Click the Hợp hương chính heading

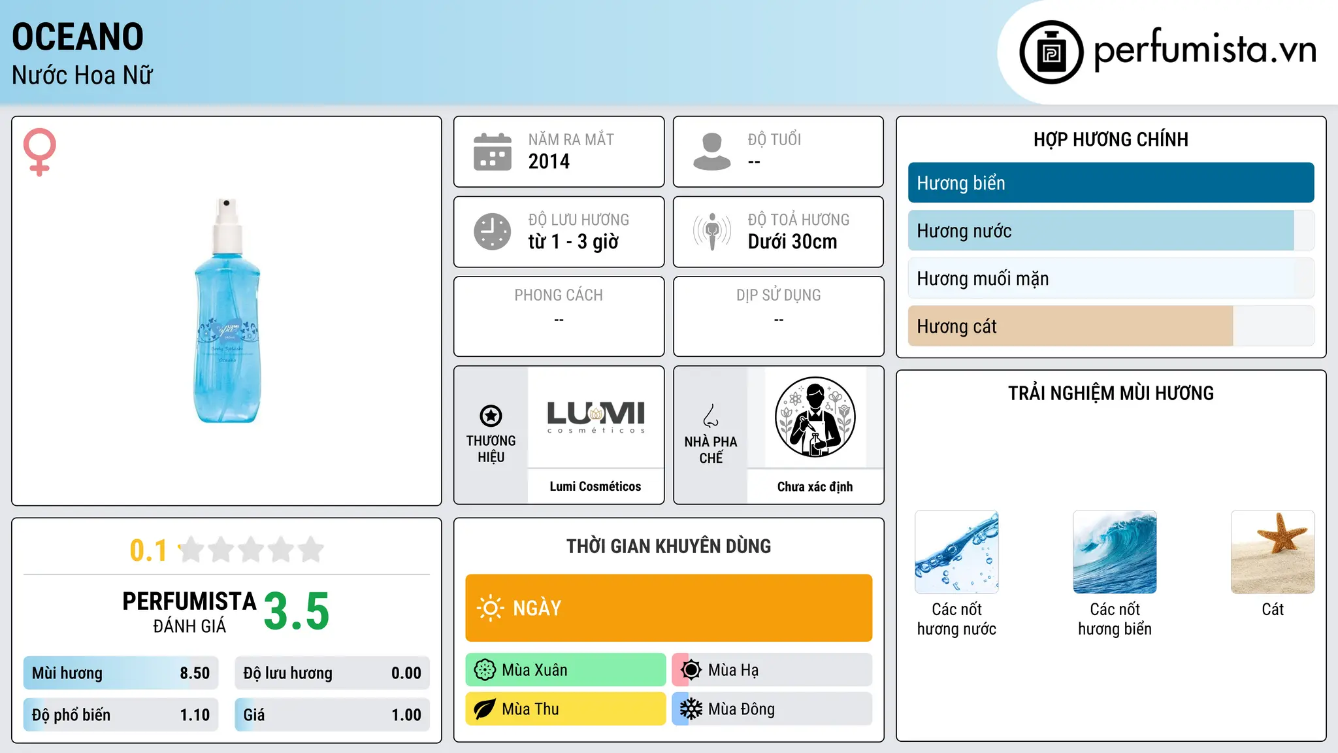pos(1111,139)
